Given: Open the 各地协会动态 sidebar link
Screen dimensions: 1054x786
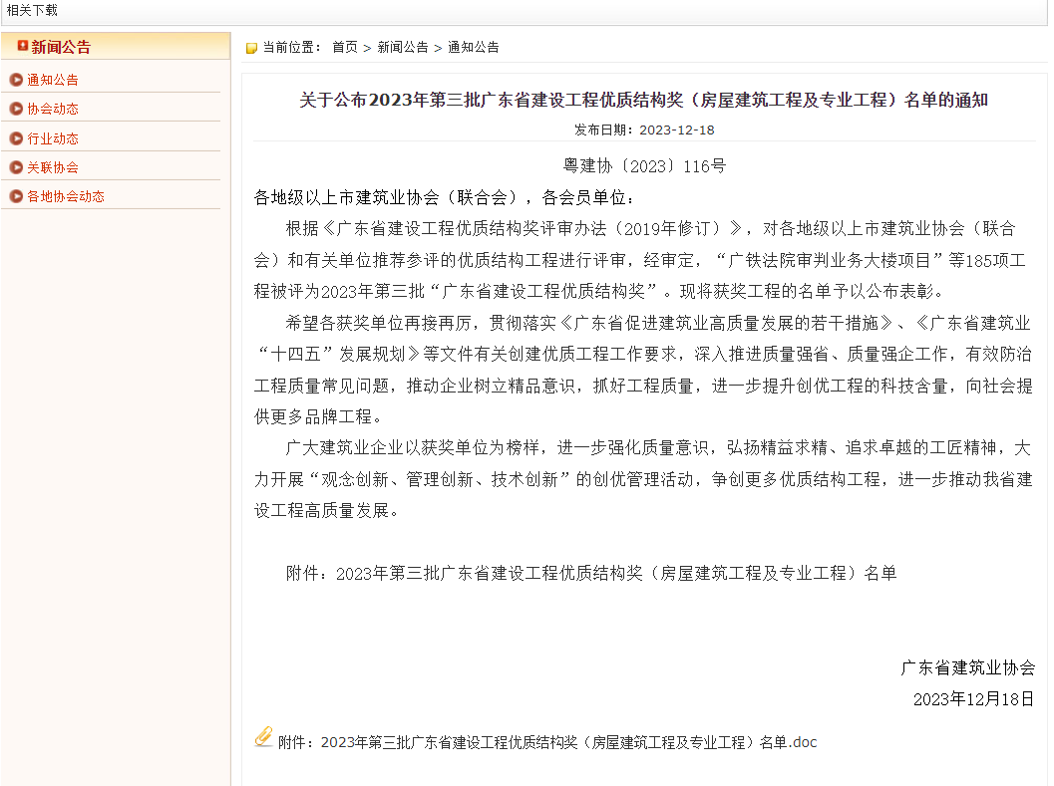Looking at the screenshot, I should pos(65,196).
